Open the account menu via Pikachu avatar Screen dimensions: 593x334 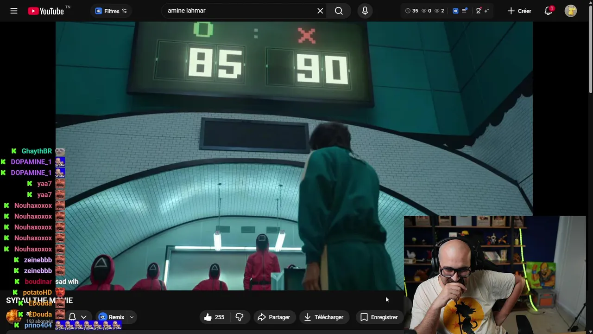point(571,11)
